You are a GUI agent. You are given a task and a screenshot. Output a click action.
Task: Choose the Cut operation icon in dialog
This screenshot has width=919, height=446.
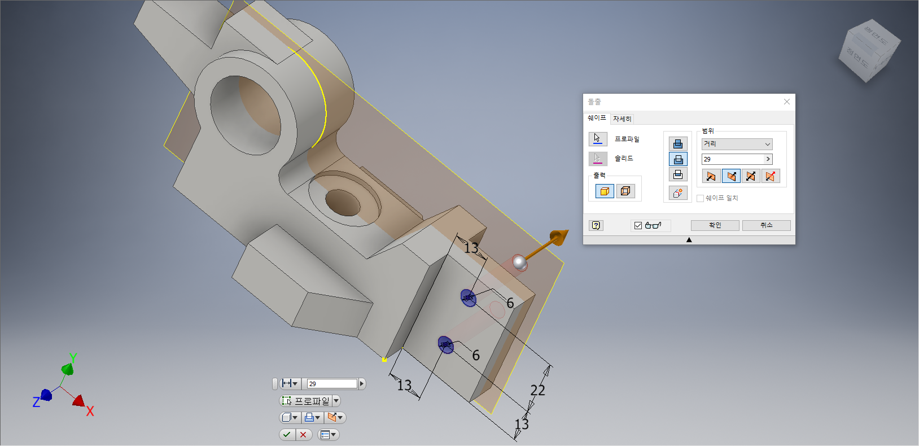point(678,159)
